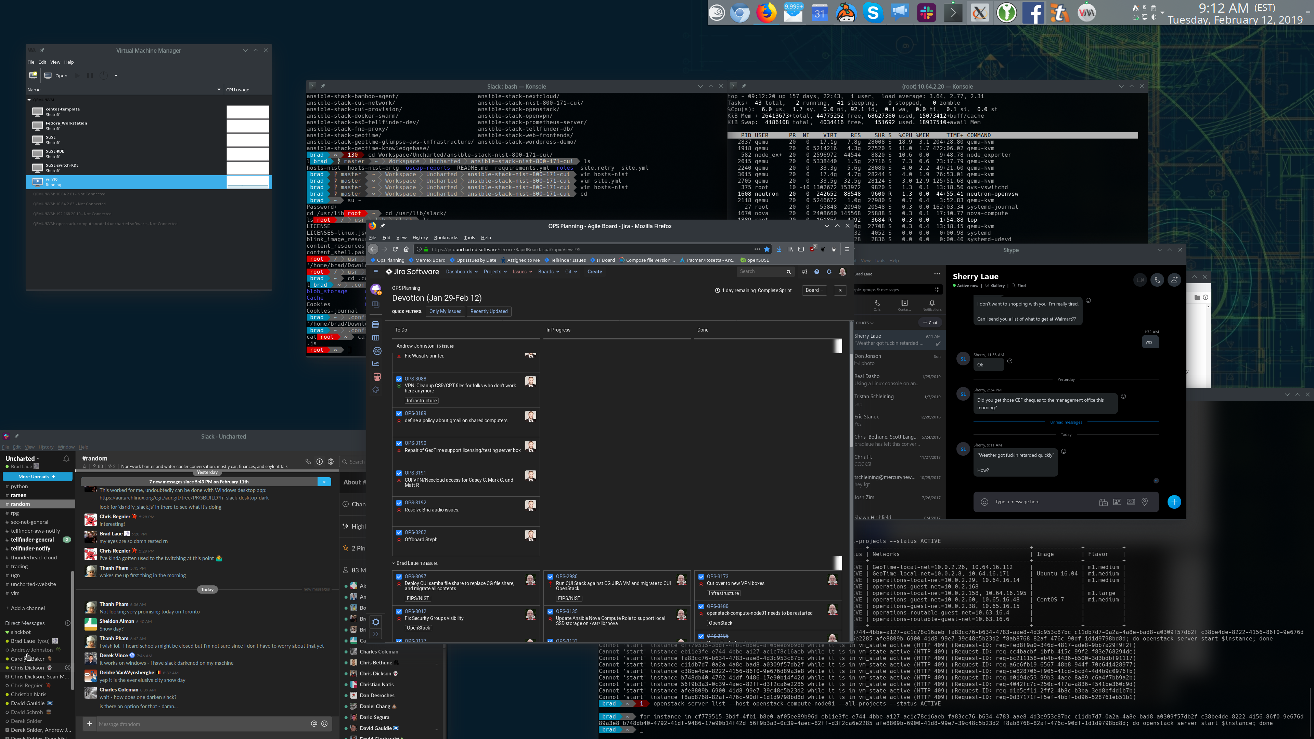
Task: Expand Jira Dashboards dropdown
Action: tap(462, 272)
